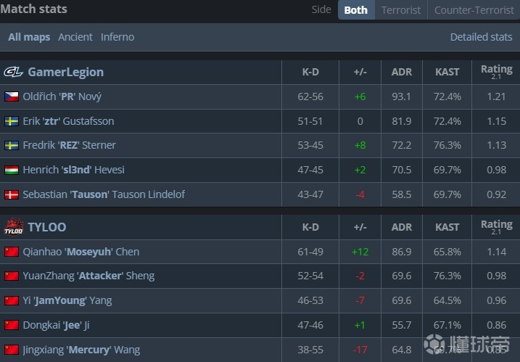
Task: Click the ADR column header for GamerLegion
Action: point(401,72)
